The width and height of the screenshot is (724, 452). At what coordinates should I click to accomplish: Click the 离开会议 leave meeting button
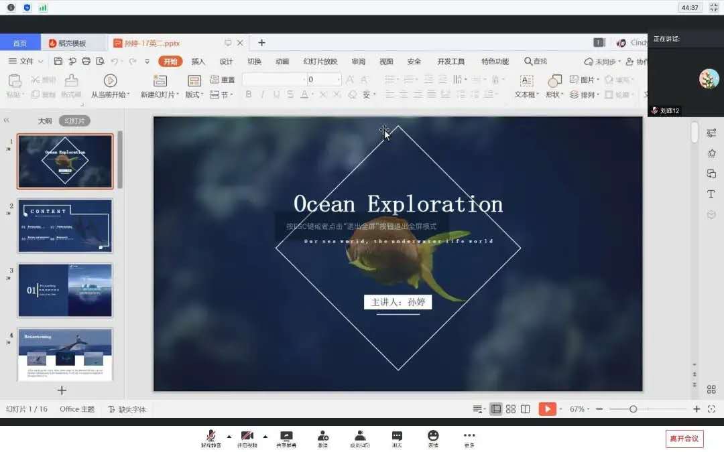[x=684, y=439]
